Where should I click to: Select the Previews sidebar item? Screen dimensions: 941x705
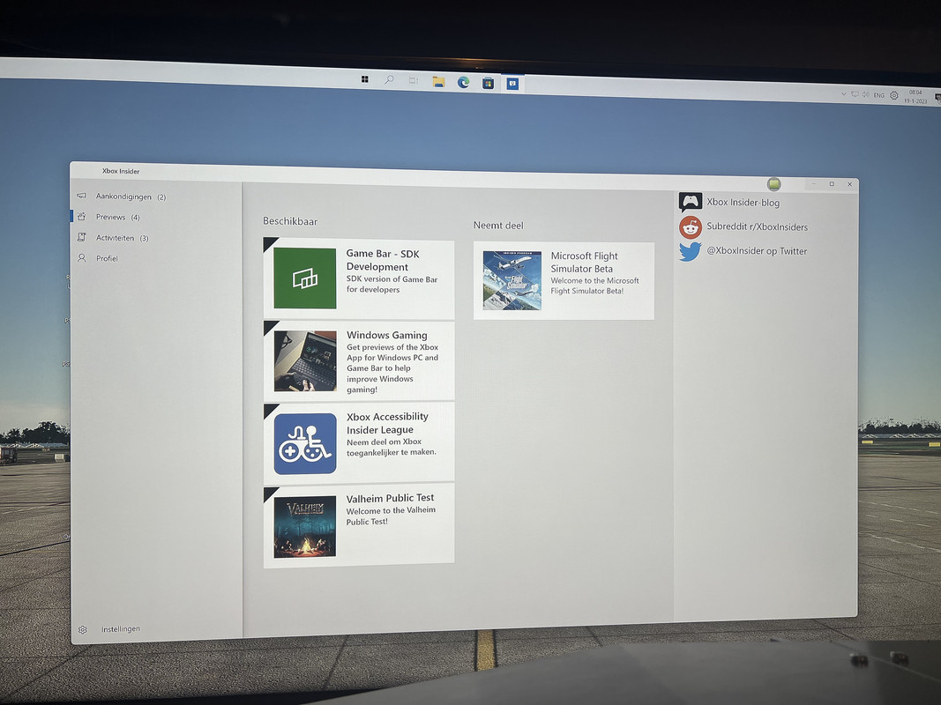pos(117,217)
